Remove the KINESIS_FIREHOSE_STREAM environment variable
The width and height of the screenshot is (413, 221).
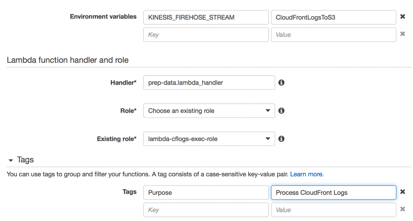coord(403,17)
